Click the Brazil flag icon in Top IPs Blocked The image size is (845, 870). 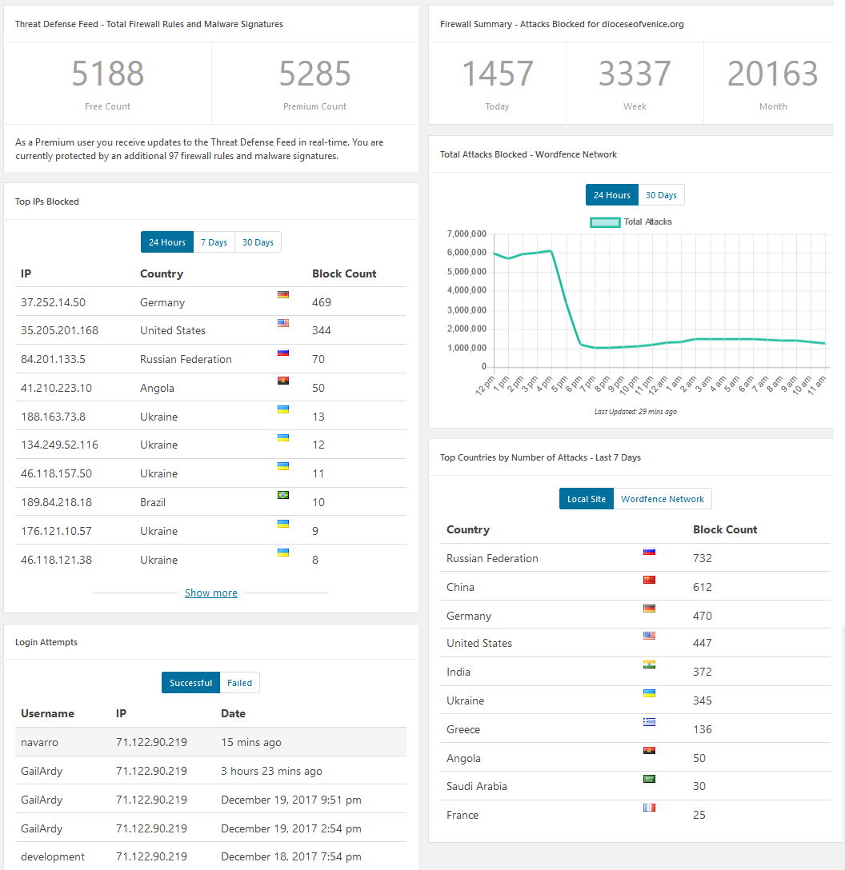[283, 495]
